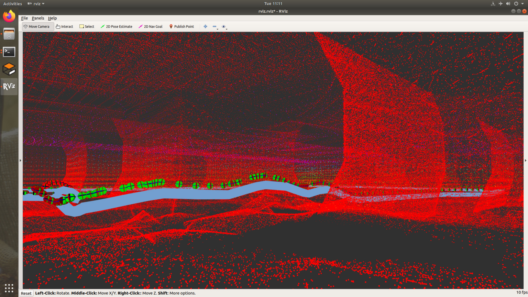
Task: Switch to RViz in the dock
Action: point(9,86)
